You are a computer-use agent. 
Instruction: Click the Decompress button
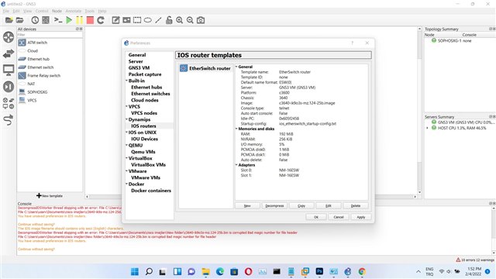pos(274,205)
